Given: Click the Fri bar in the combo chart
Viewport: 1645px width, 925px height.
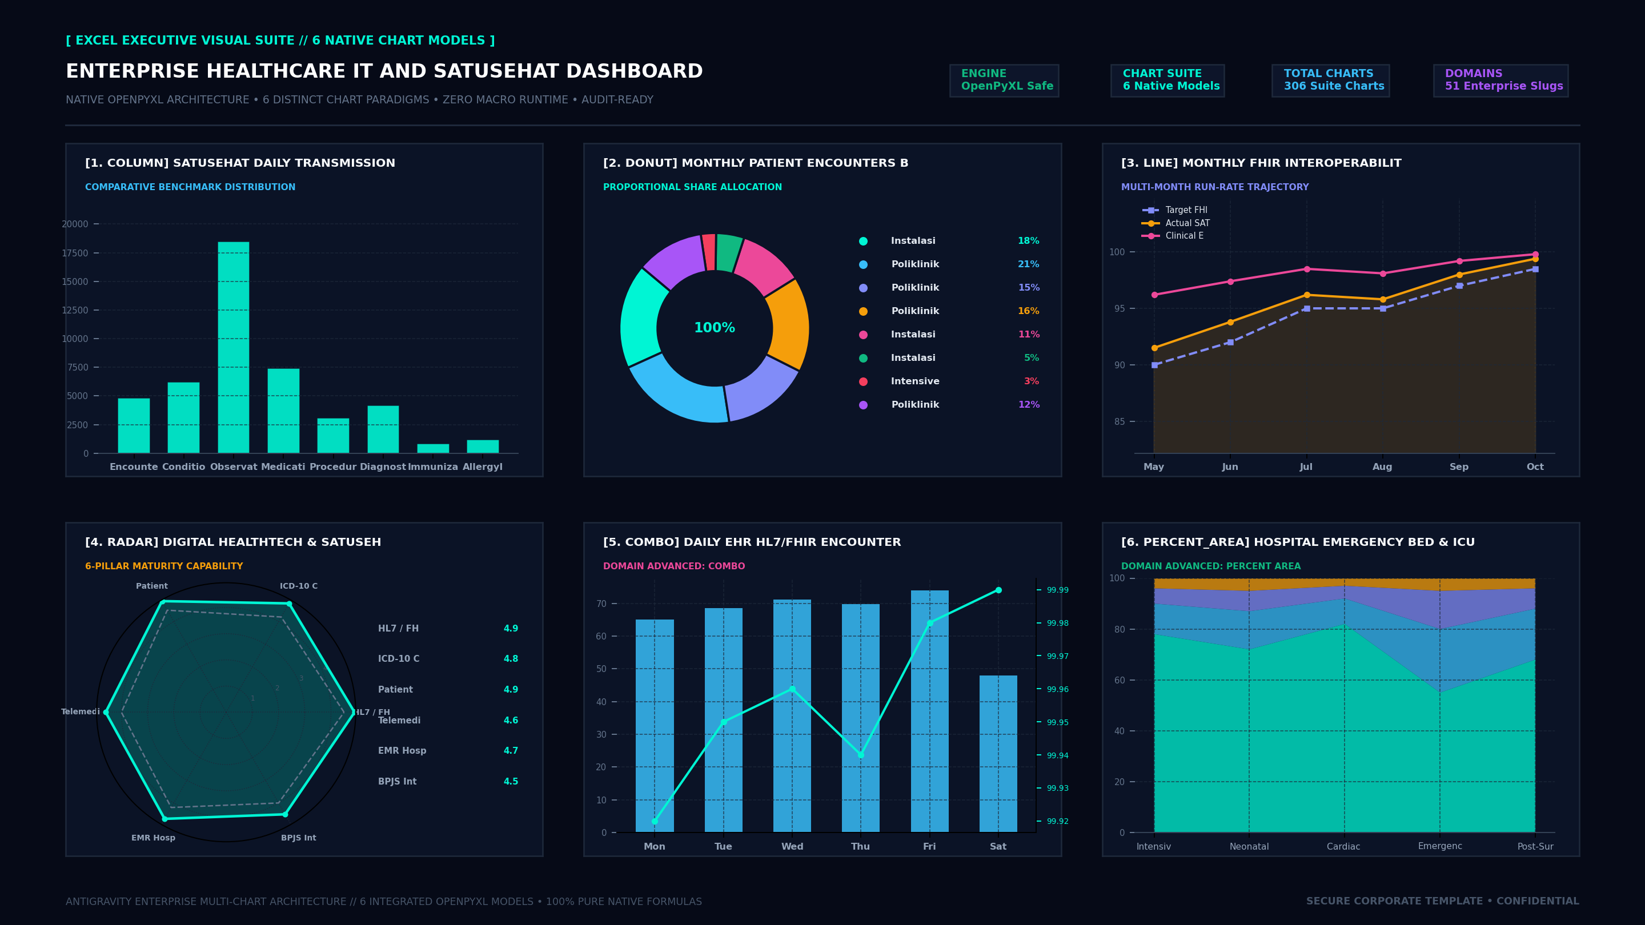Looking at the screenshot, I should click(929, 711).
